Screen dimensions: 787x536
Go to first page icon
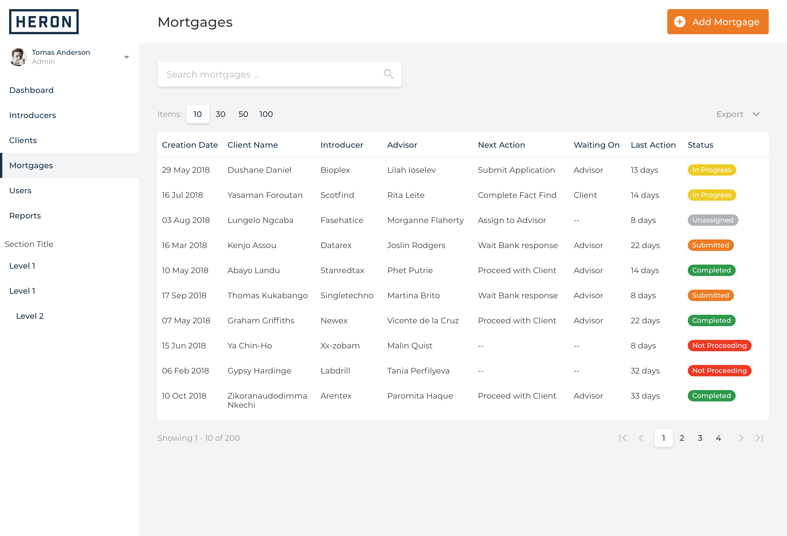pos(622,438)
